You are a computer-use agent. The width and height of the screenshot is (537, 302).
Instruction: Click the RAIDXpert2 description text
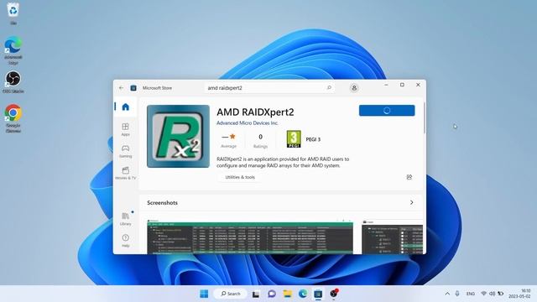pos(283,162)
